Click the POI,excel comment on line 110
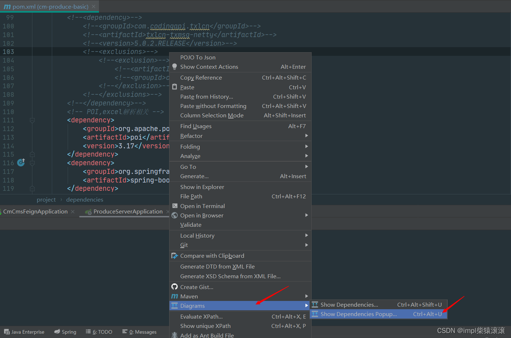Viewport: 511px width, 338px height. coord(116,112)
